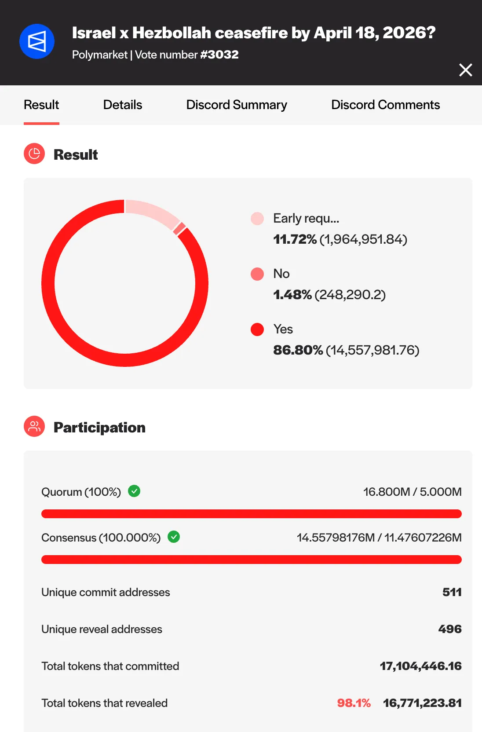Select the Result tab
Image resolution: width=482 pixels, height=732 pixels.
pos(41,105)
